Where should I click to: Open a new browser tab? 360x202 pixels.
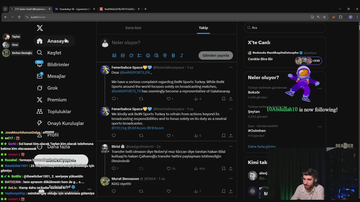[145, 9]
